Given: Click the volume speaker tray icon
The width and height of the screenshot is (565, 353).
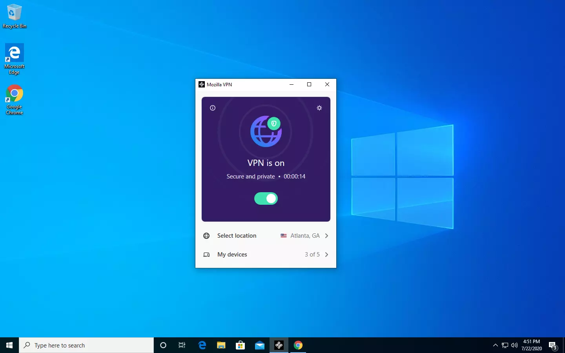Looking at the screenshot, I should [x=514, y=345].
